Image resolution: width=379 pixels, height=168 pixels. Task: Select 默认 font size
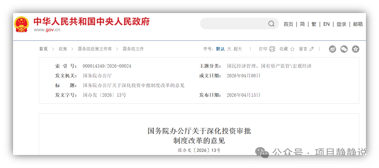pyautogui.click(x=220, y=49)
